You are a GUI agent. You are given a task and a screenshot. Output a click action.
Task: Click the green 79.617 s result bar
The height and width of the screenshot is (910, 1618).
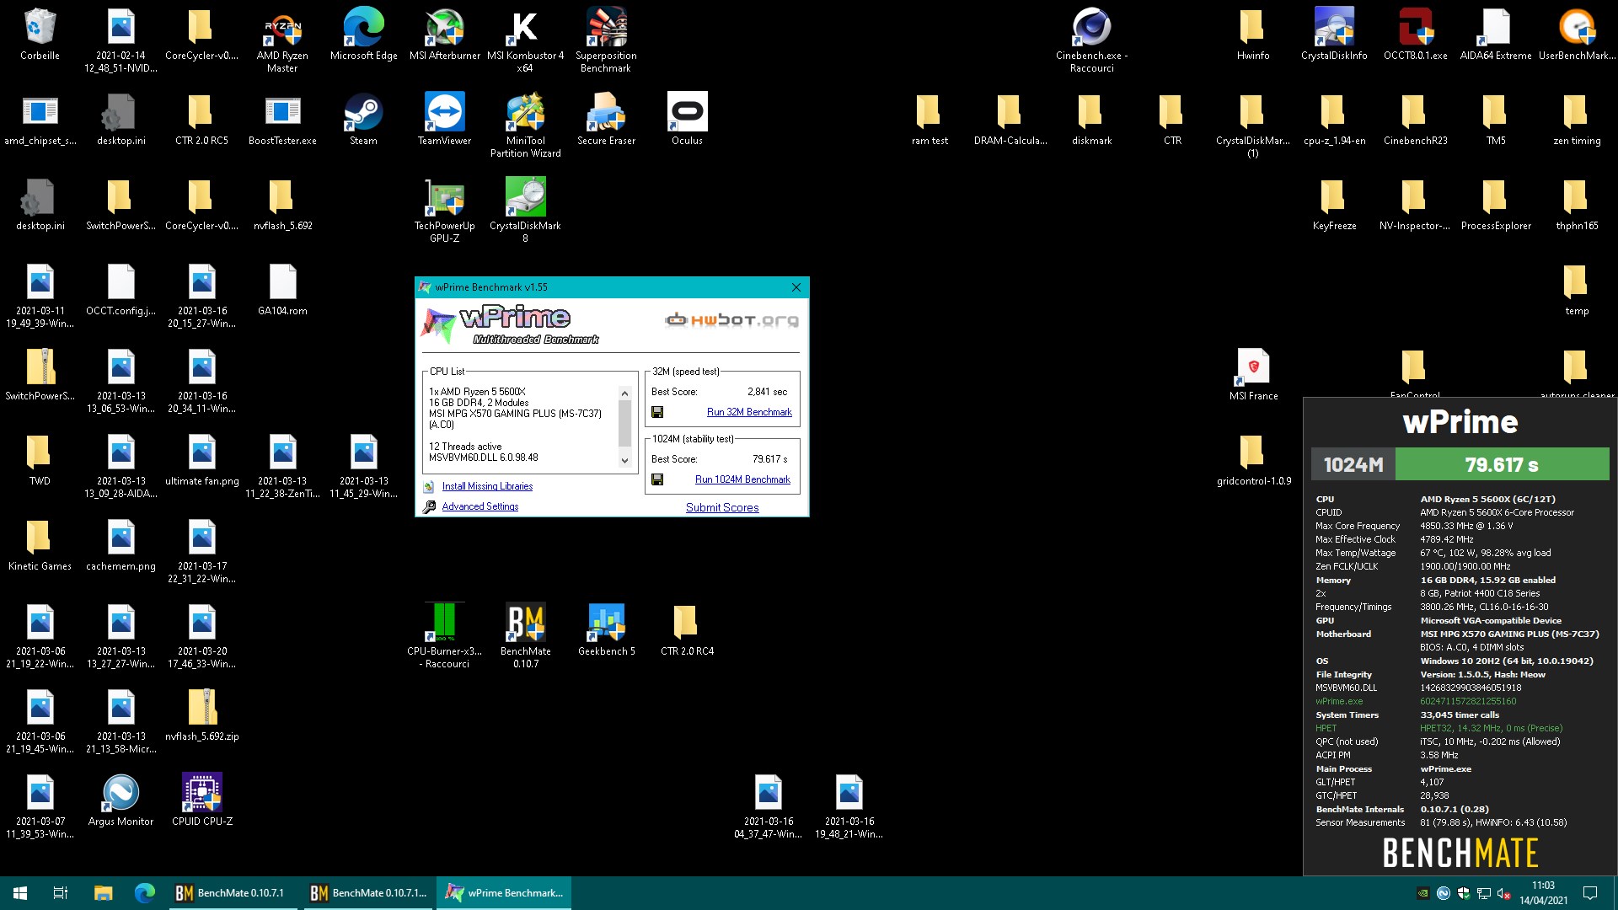point(1502,464)
